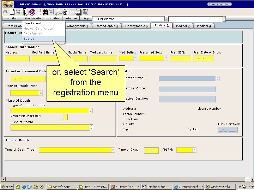Click the Windows Start button

7,187
